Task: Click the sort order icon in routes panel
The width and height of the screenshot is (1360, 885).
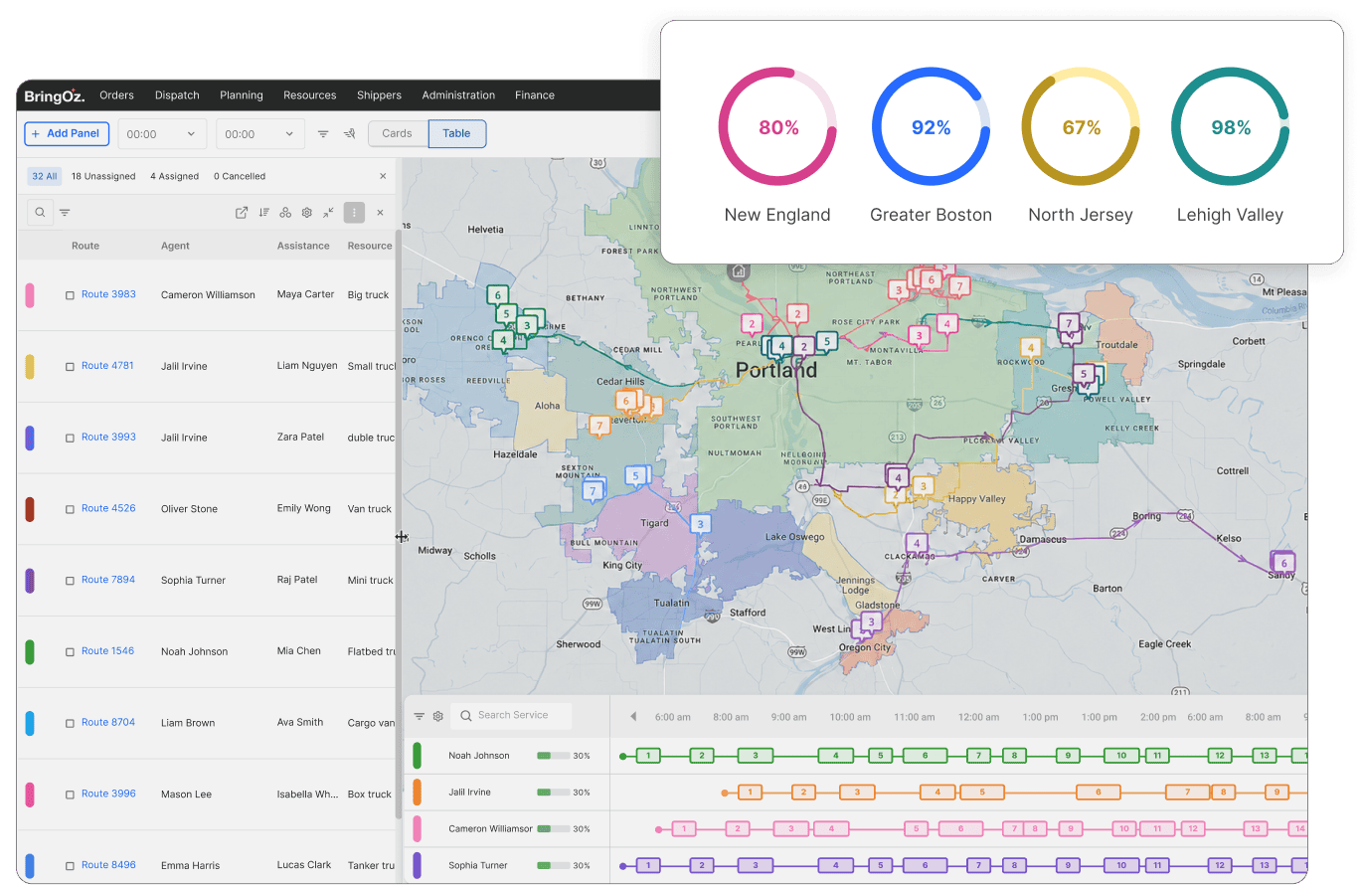Action: (x=263, y=212)
